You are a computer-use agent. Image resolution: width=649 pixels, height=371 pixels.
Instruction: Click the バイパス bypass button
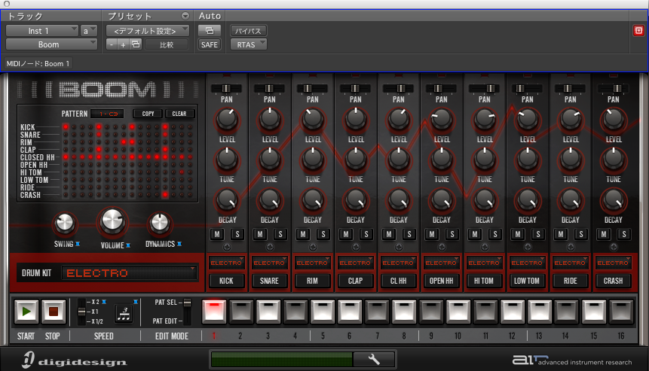(x=248, y=31)
